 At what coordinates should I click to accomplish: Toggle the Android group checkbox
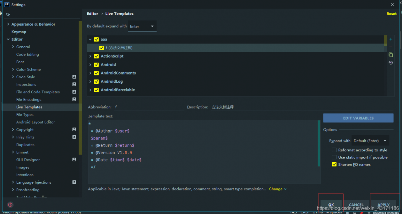coord(96,65)
